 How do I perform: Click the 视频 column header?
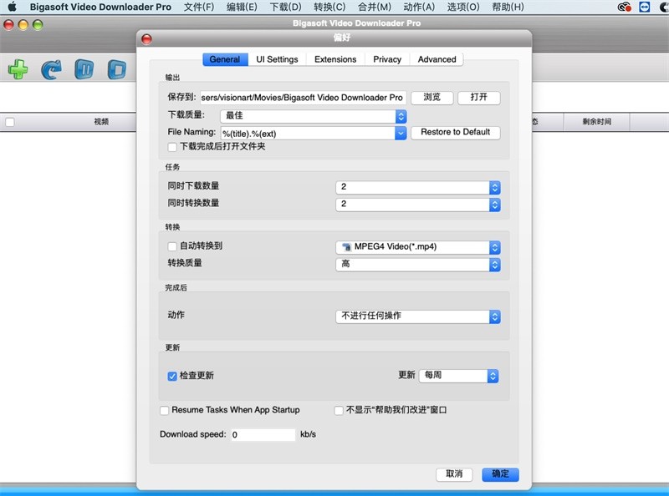(101, 122)
